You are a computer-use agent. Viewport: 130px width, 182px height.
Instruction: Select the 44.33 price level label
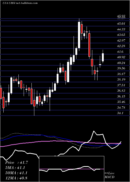coord(121,29)
